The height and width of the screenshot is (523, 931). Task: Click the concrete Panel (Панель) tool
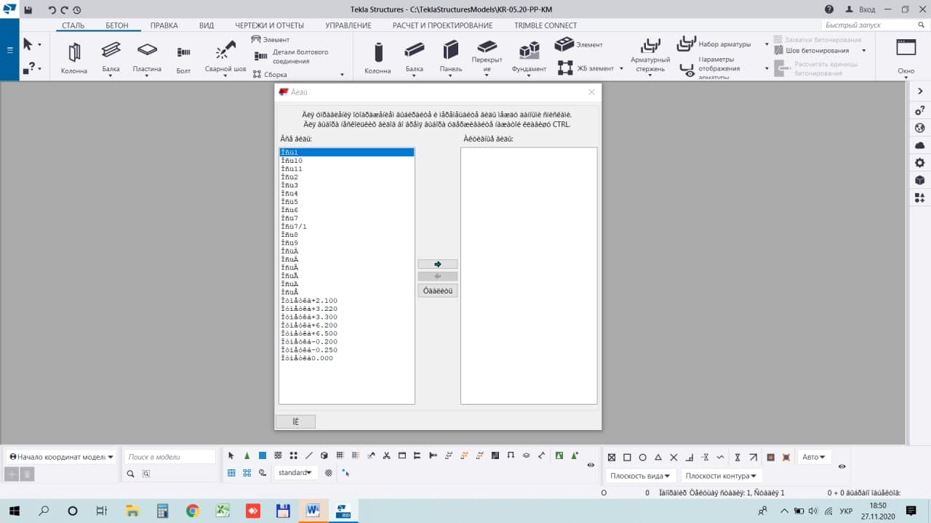tap(450, 57)
